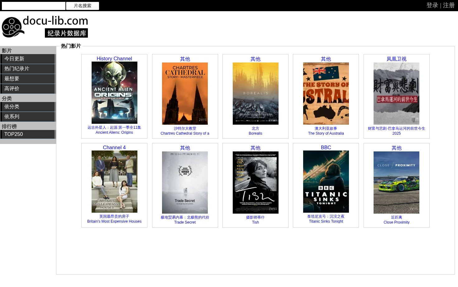
Task: Open the TOP250 ranking list
Action: point(27,134)
